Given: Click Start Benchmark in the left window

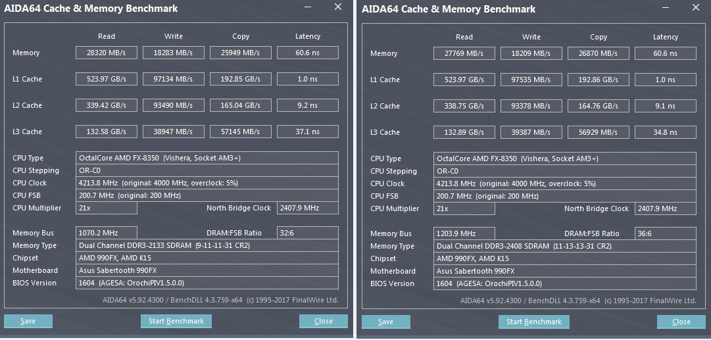Looking at the screenshot, I should (x=176, y=321).
